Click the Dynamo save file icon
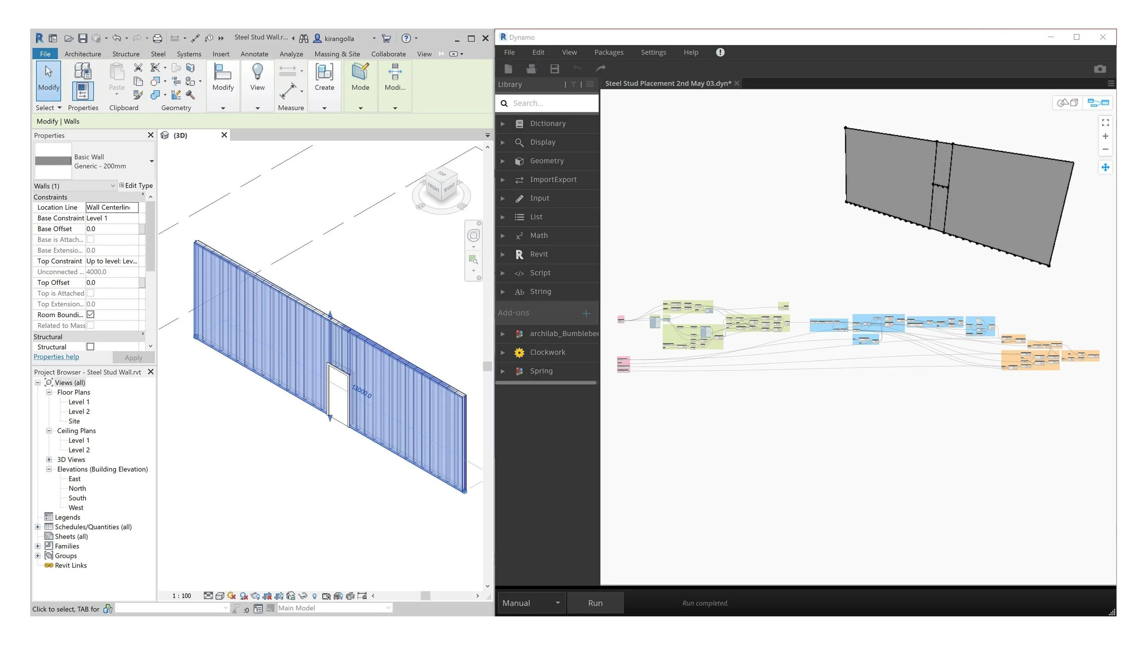 pyautogui.click(x=554, y=69)
